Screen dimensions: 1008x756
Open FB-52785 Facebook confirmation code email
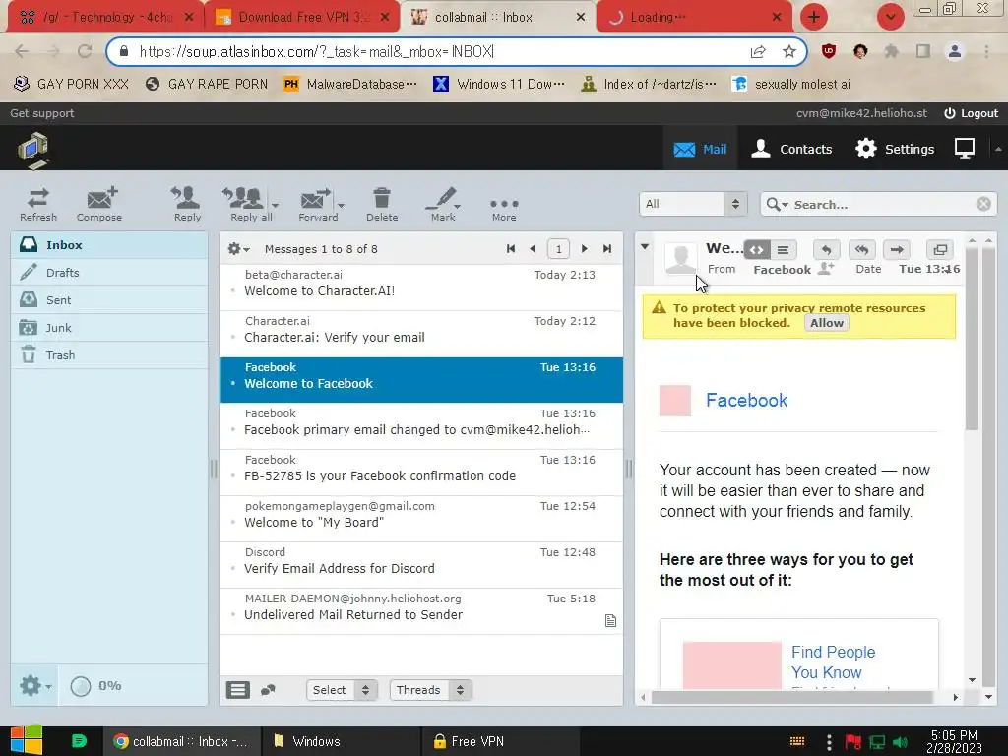pos(421,472)
